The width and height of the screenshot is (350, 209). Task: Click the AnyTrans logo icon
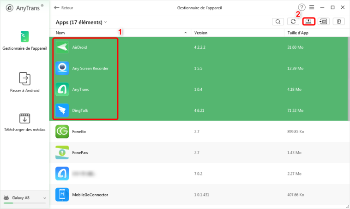[9, 8]
